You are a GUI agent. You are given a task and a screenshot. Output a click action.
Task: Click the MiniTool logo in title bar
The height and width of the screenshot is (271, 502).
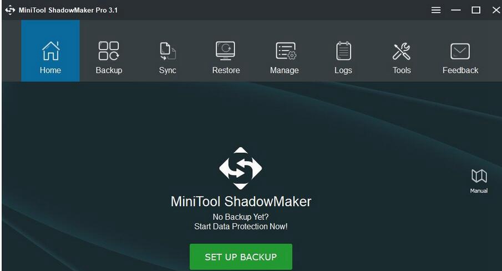[x=10, y=10]
